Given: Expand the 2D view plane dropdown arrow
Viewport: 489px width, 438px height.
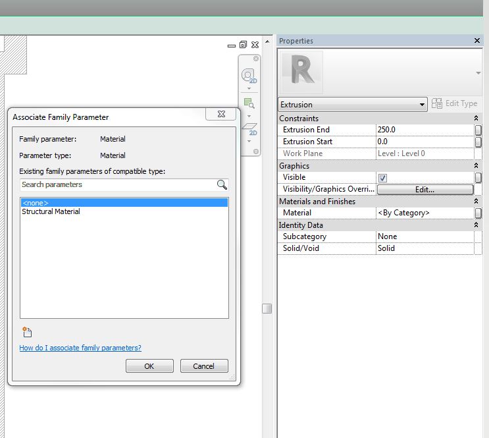Looking at the screenshot, I should click(249, 141).
